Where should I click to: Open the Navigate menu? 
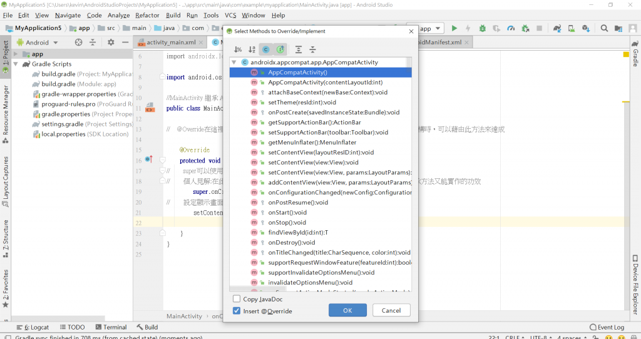tap(68, 15)
